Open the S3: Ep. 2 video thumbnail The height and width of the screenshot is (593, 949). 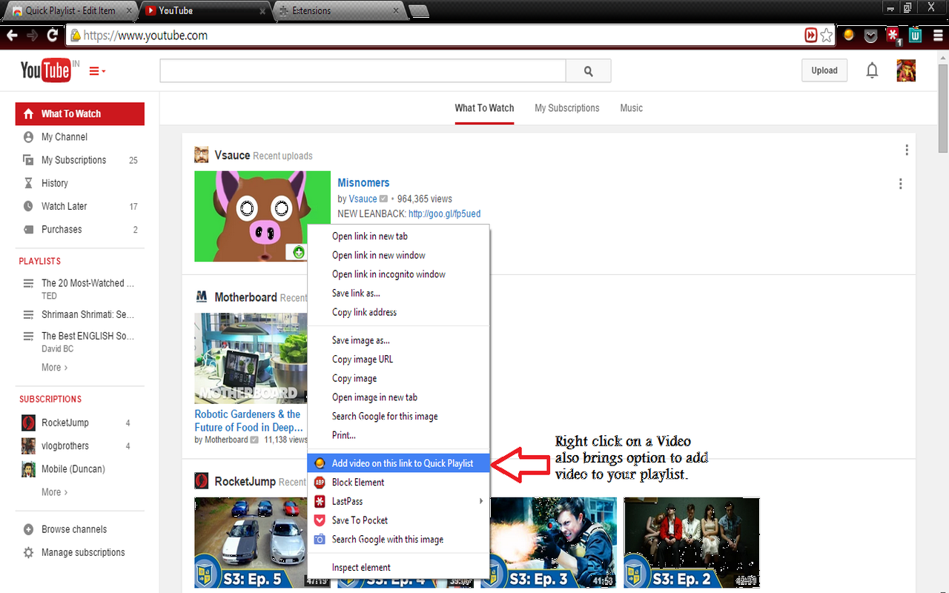(x=692, y=542)
